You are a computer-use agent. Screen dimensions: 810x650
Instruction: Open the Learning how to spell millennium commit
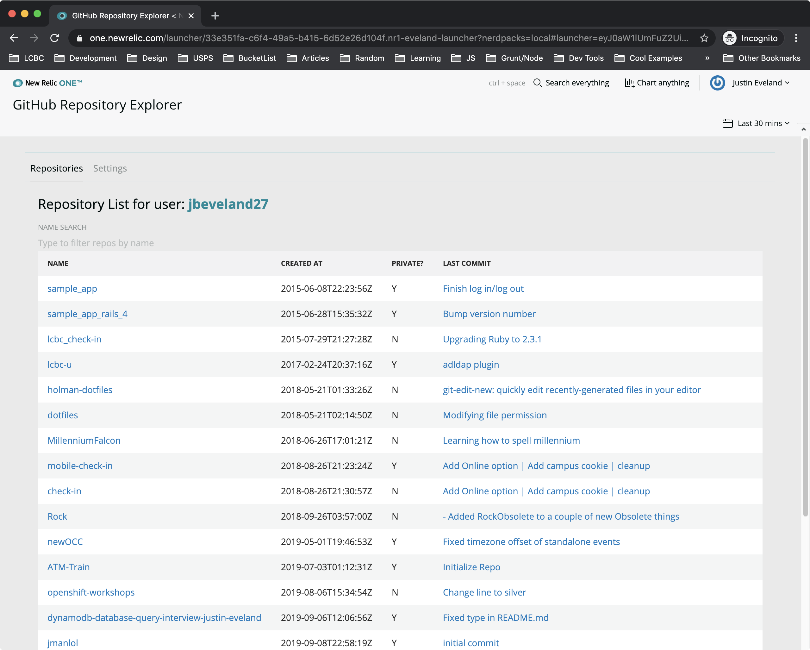(511, 440)
